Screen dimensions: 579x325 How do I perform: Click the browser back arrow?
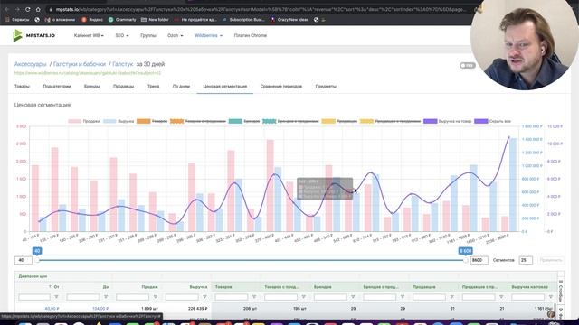(x=6, y=9)
